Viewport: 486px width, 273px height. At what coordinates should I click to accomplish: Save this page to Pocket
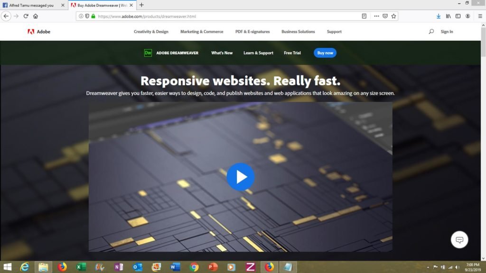pyautogui.click(x=385, y=16)
